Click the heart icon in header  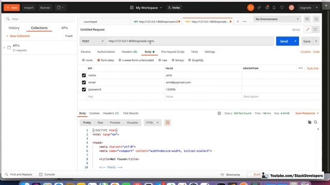282,8
